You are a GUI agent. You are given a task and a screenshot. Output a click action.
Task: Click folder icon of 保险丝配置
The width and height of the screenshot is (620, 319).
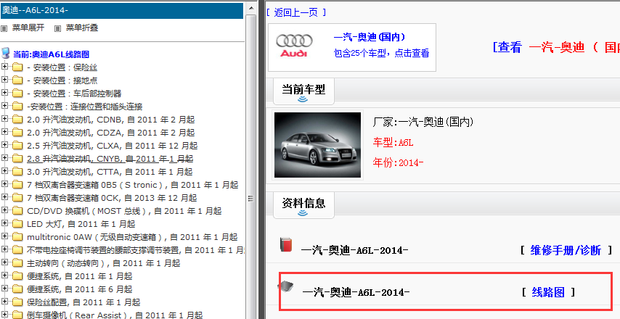tap(17, 302)
